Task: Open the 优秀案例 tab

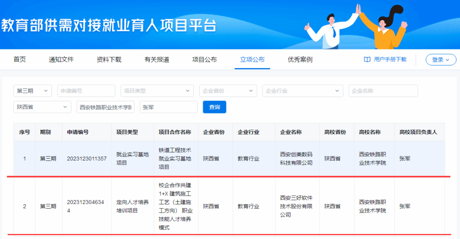Action: (300, 60)
